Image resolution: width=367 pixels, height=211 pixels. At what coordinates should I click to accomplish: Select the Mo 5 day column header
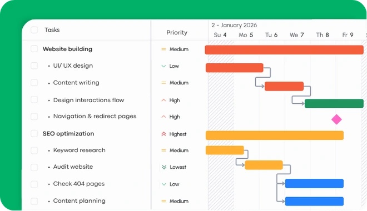coord(246,35)
